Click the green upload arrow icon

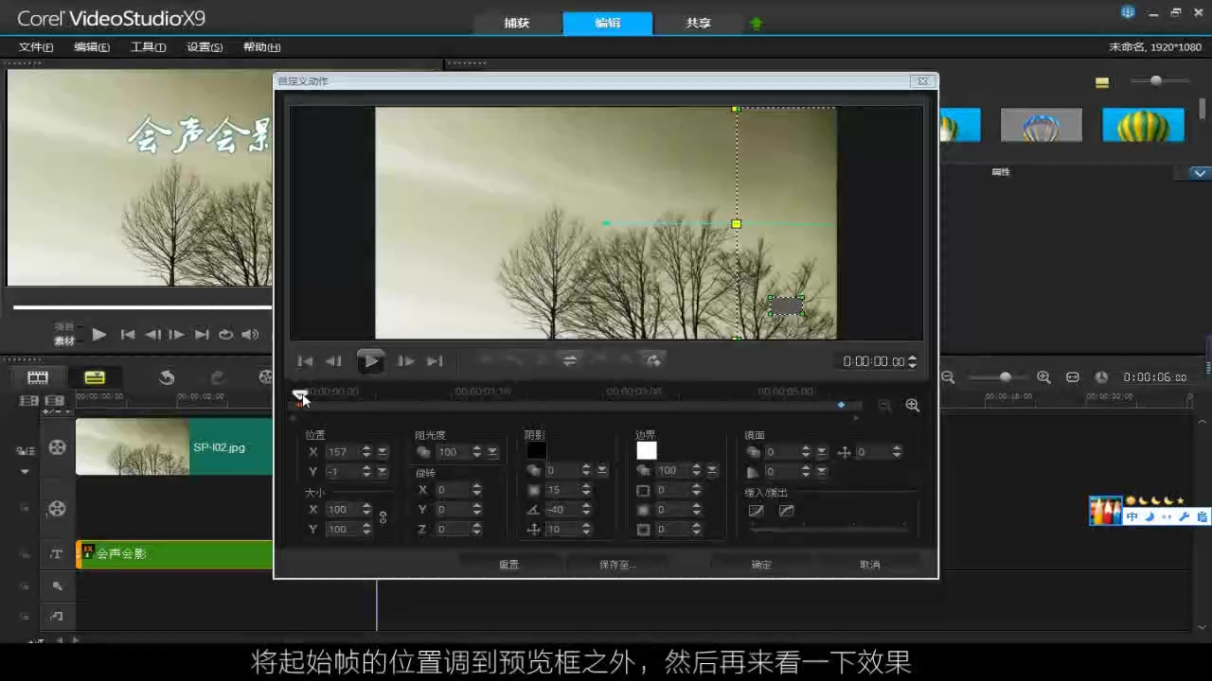[x=756, y=24]
